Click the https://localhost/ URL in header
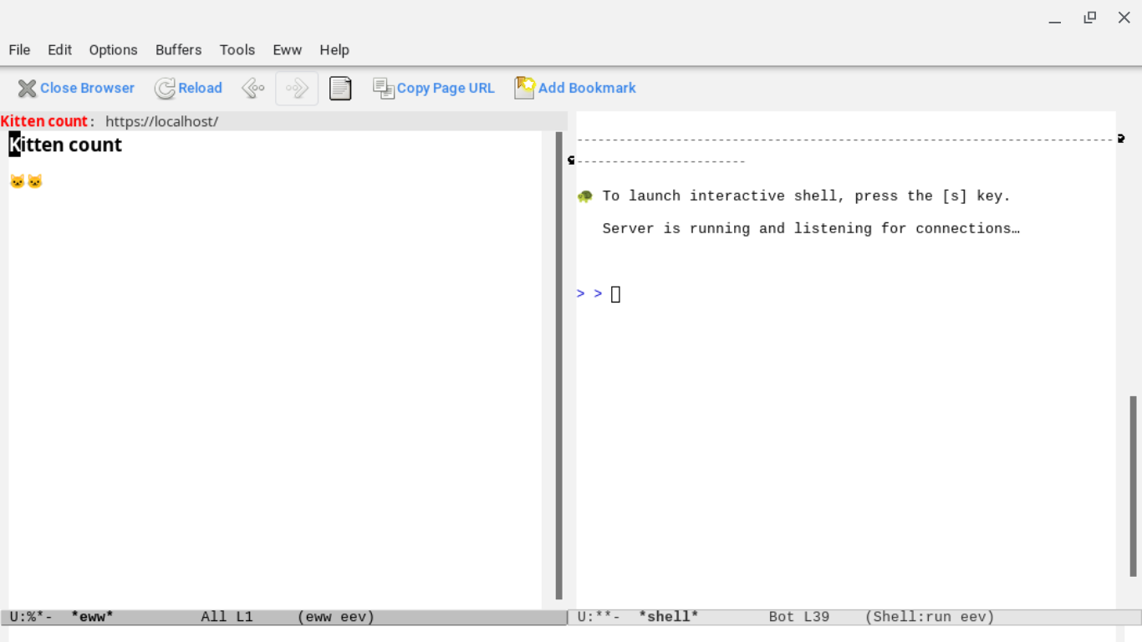The height and width of the screenshot is (642, 1142). tap(161, 121)
